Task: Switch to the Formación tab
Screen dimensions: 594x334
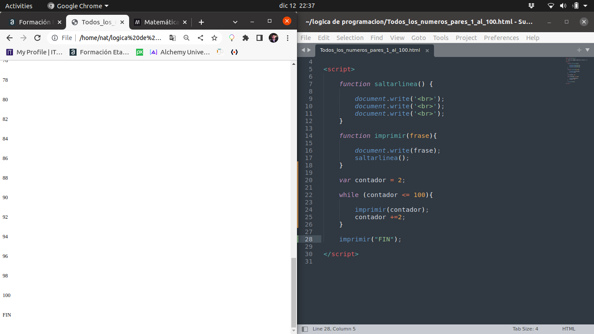Action: 34,22
